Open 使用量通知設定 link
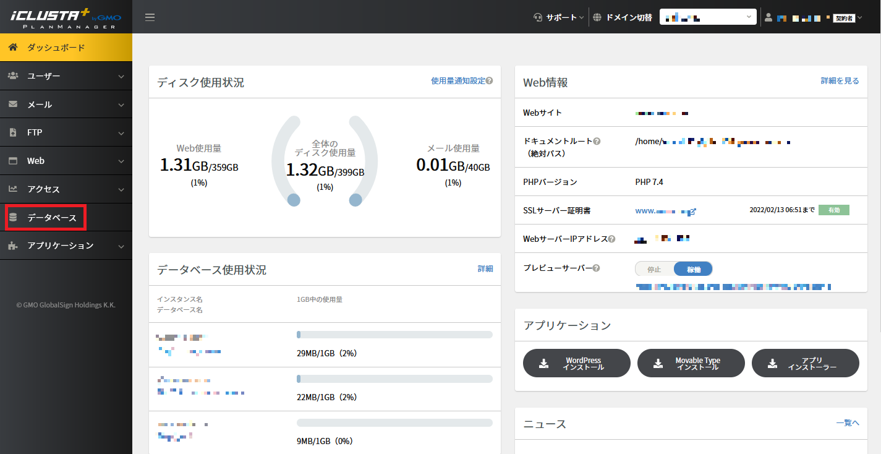Screen dimensions: 881x454 pyautogui.click(x=458, y=80)
